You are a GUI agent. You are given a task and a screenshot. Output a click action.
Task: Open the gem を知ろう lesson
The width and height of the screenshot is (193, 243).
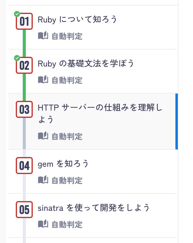coord(63,164)
